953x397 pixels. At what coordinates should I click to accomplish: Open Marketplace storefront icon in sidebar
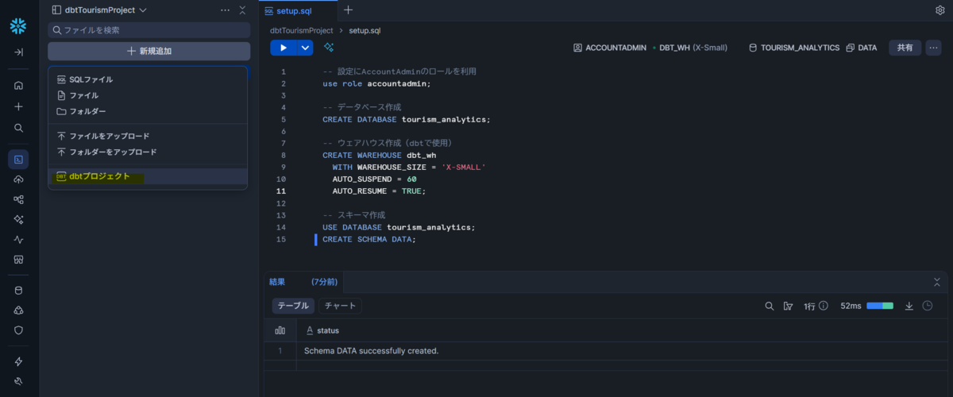click(18, 259)
